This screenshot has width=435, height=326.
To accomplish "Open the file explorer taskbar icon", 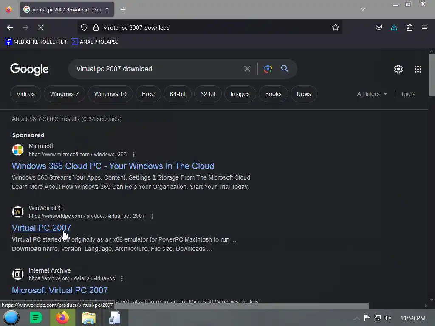I will 89,318.
